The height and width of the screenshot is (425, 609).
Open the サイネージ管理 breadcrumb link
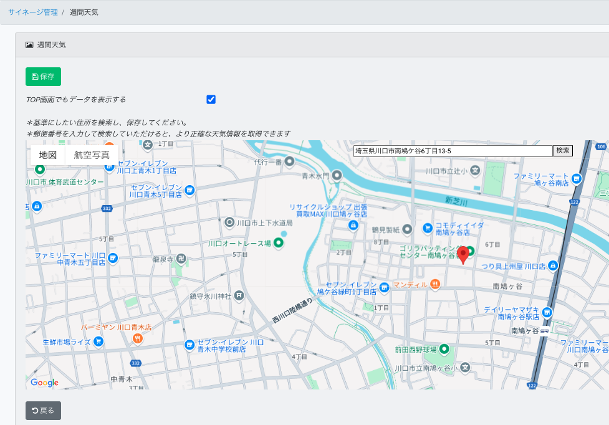pyautogui.click(x=32, y=12)
